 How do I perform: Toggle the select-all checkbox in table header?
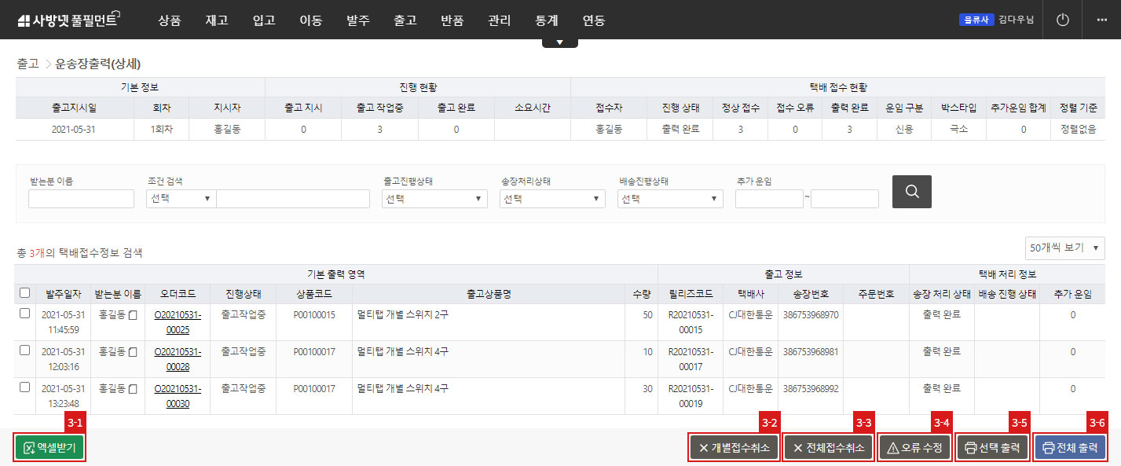pyautogui.click(x=24, y=293)
